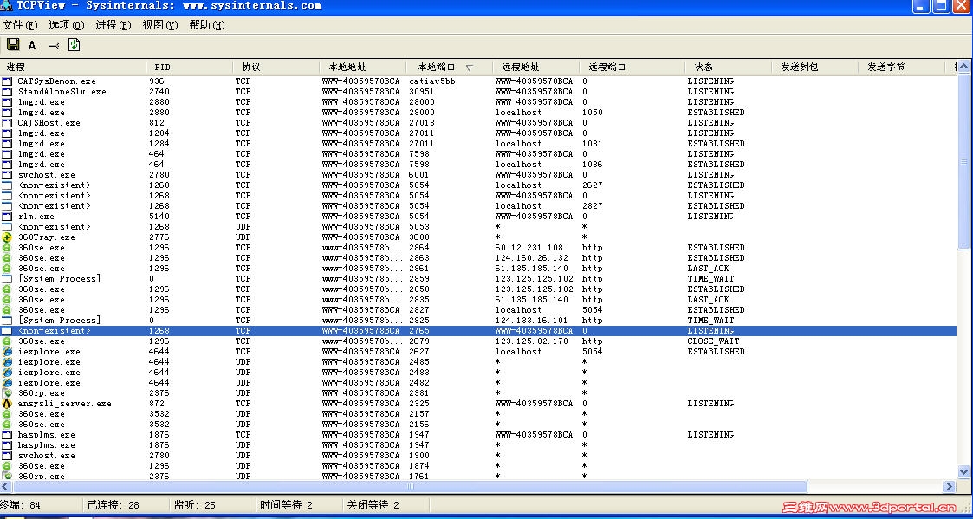Click the CAJSHost.exe process icon
This screenshot has height=519, width=973.
pos(7,123)
